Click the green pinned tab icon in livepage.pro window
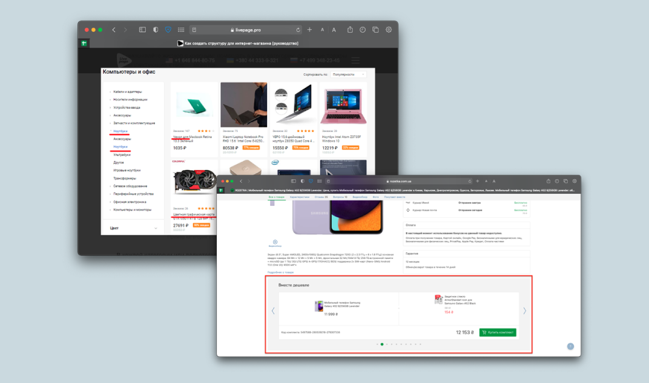The image size is (649, 383). click(x=84, y=43)
